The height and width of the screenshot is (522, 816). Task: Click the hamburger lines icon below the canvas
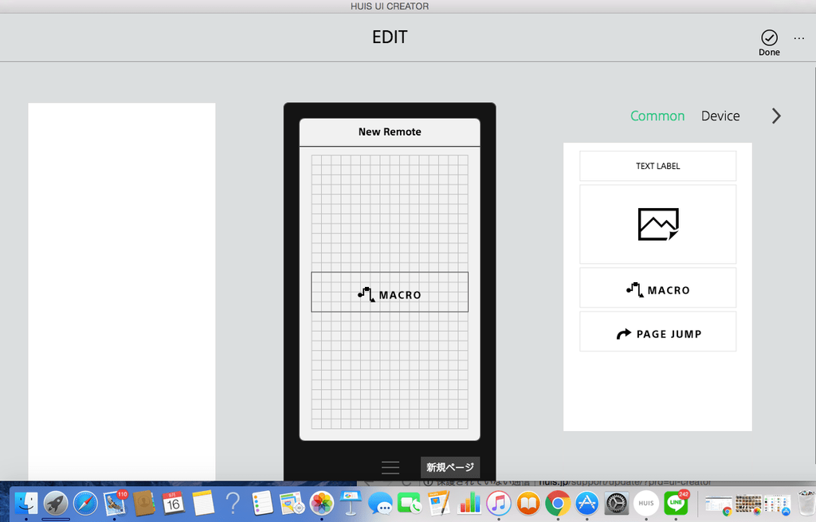point(390,467)
